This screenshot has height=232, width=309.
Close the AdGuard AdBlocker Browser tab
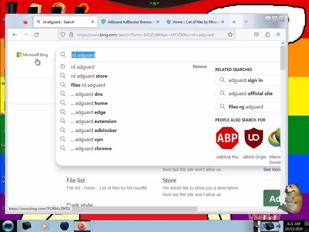[x=158, y=22]
